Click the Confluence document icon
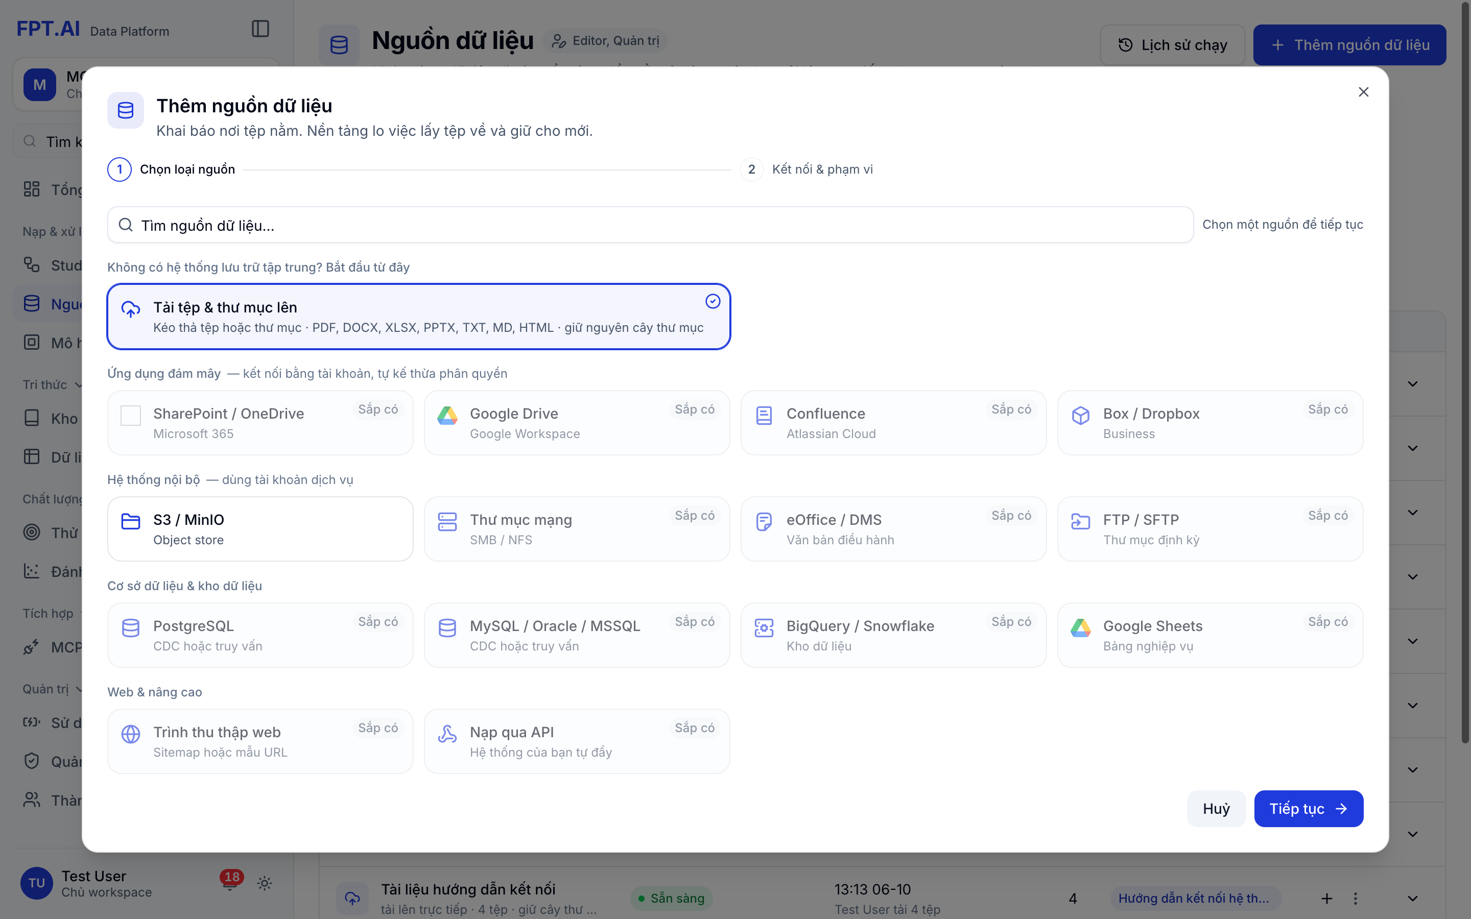 point(764,415)
